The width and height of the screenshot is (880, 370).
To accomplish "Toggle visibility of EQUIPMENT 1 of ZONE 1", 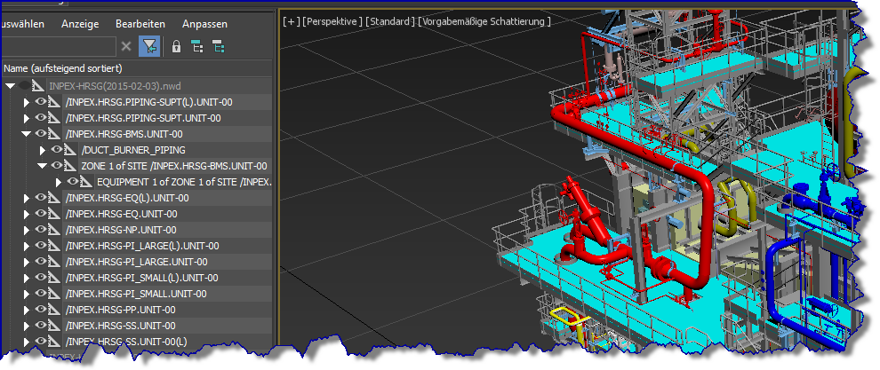I will [x=72, y=182].
